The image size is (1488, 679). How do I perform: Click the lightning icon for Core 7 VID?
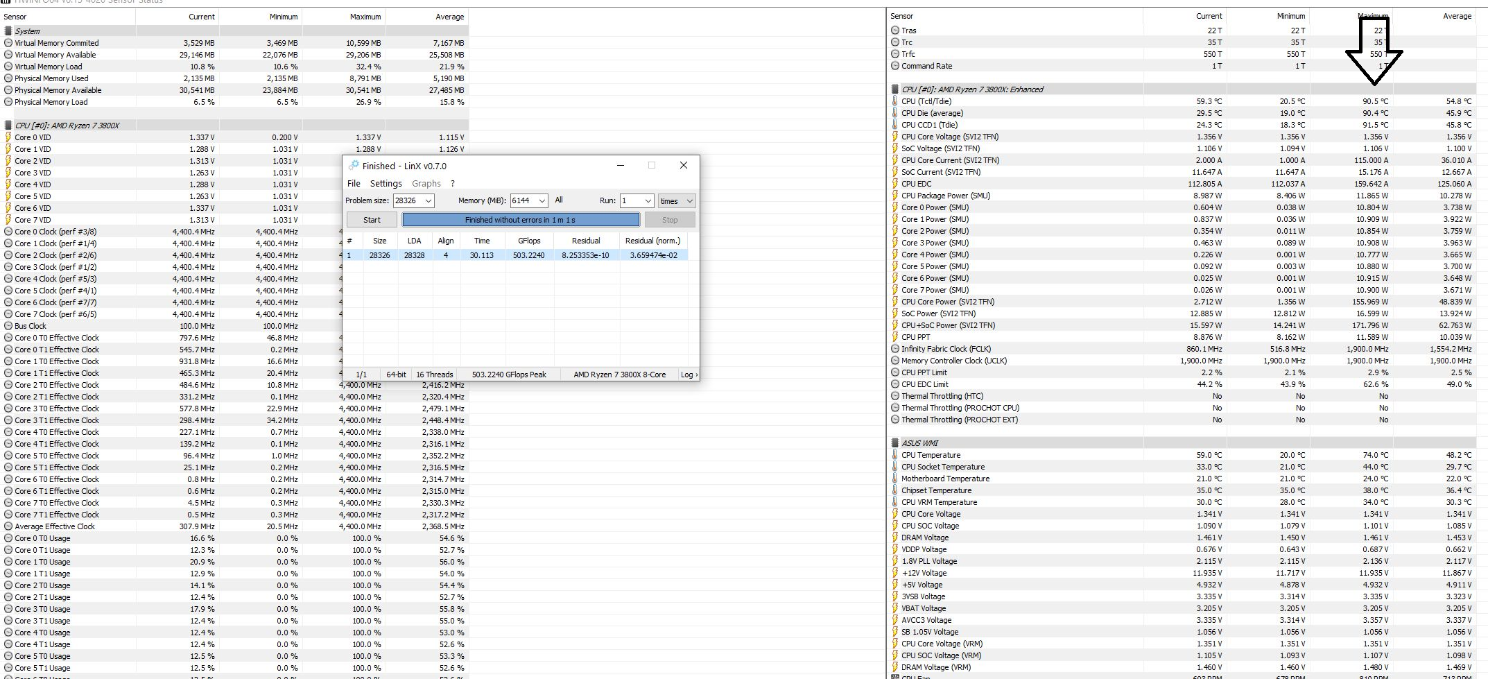pos(8,220)
